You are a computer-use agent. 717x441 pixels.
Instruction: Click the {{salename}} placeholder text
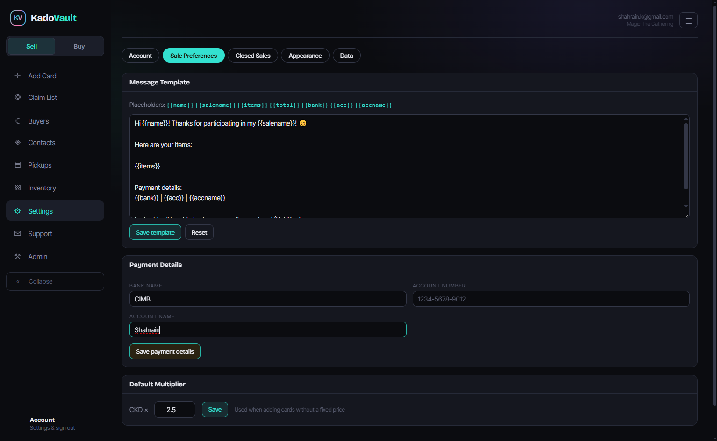pyautogui.click(x=215, y=105)
